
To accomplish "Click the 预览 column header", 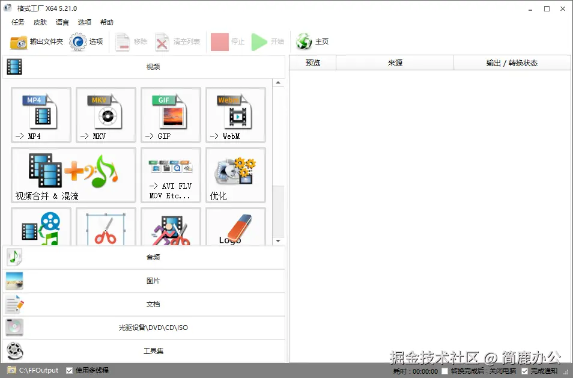I will pyautogui.click(x=313, y=63).
